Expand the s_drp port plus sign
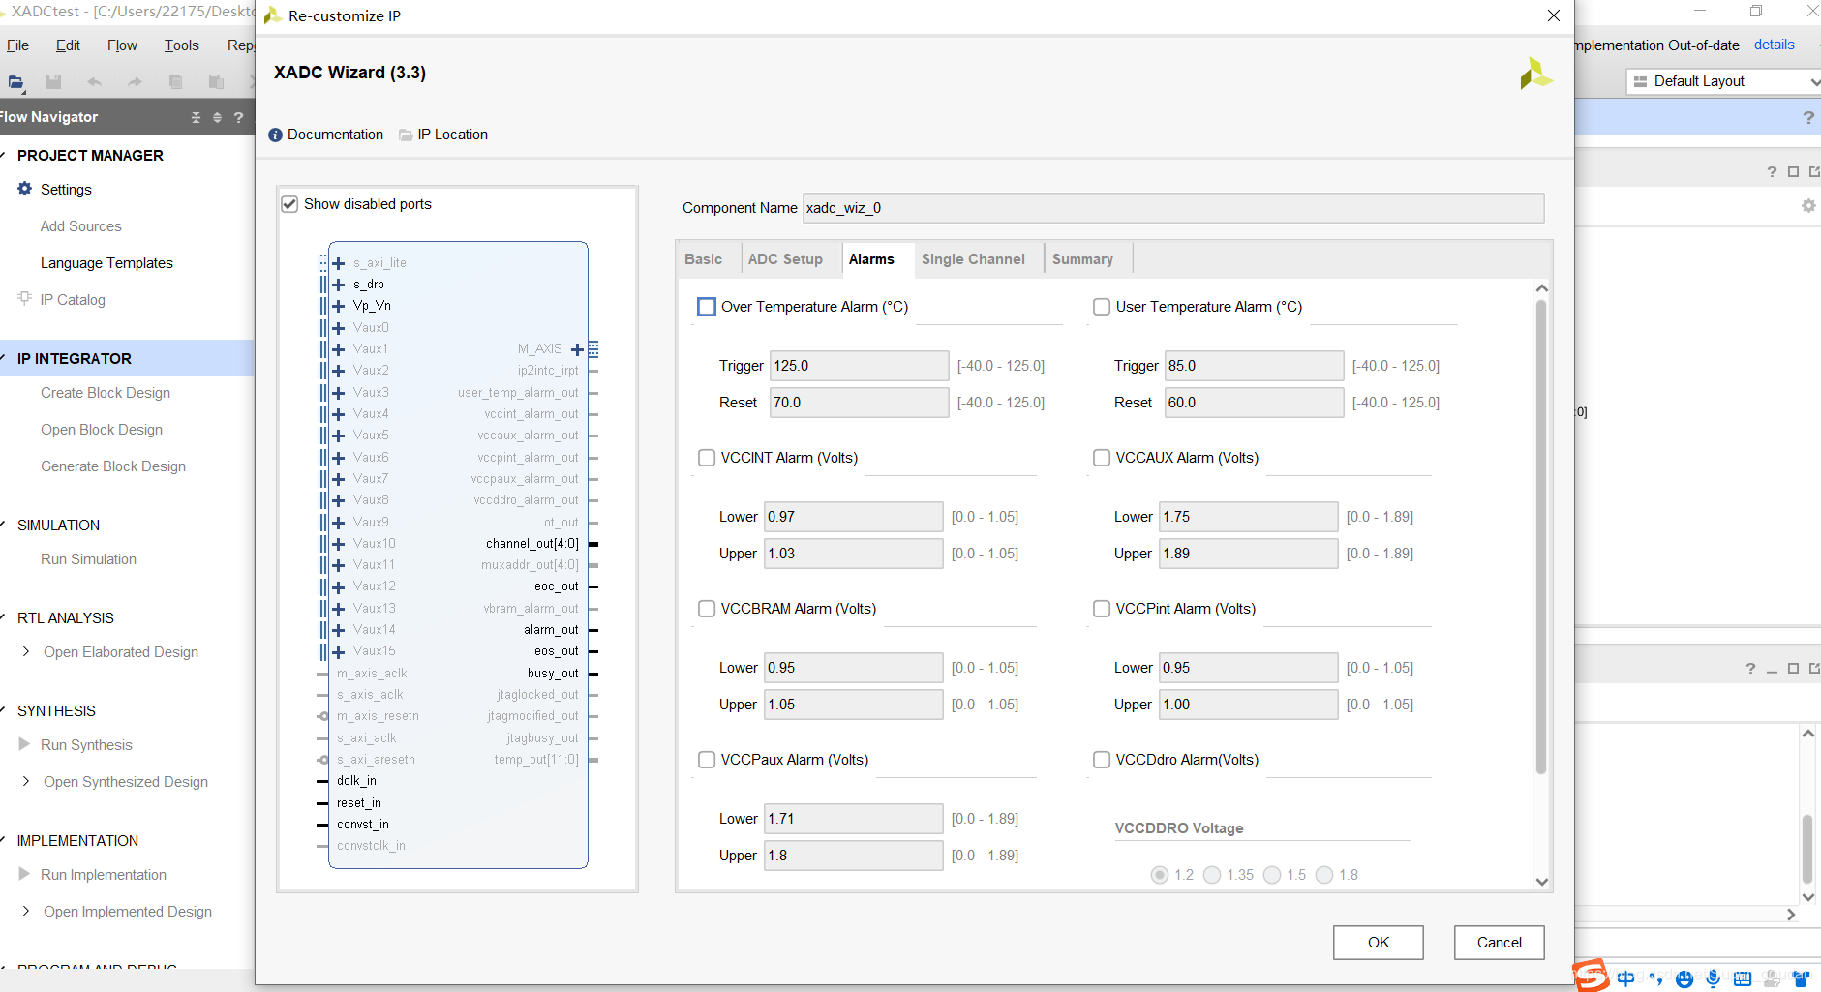 click(339, 285)
